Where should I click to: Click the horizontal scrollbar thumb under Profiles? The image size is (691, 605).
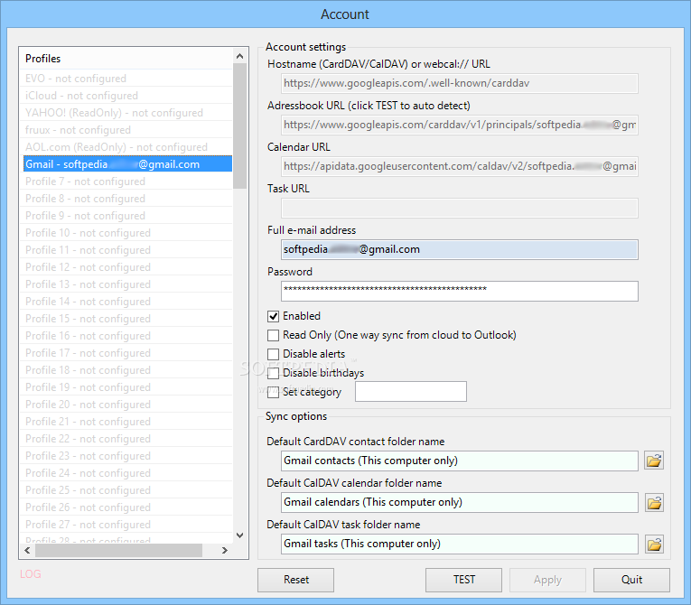(x=118, y=550)
